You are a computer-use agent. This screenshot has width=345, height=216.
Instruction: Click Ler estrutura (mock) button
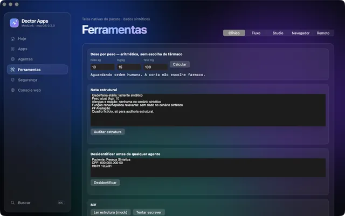tap(111, 212)
